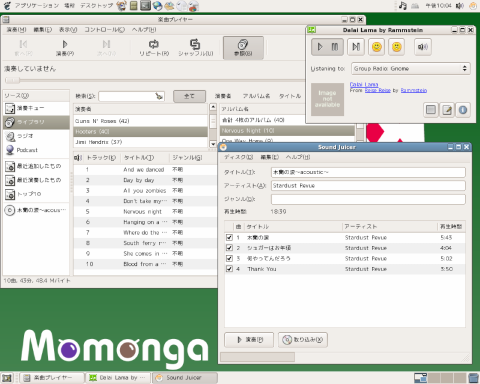Open the Listening to Group Radio dropdown
This screenshot has height=384, width=480.
411,68
